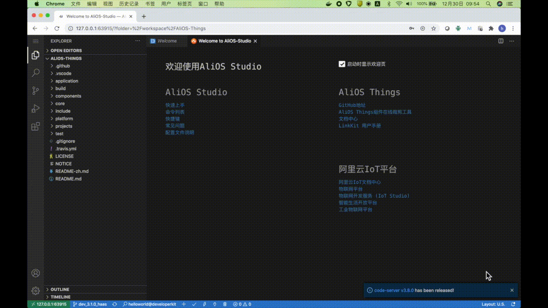Click the plus icon in status bar
This screenshot has width=548, height=308.
pos(184,304)
